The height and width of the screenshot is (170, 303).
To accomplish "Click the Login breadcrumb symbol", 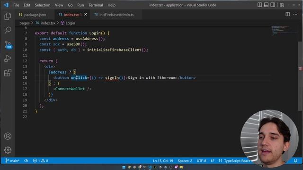I will pyautogui.click(x=68, y=23).
